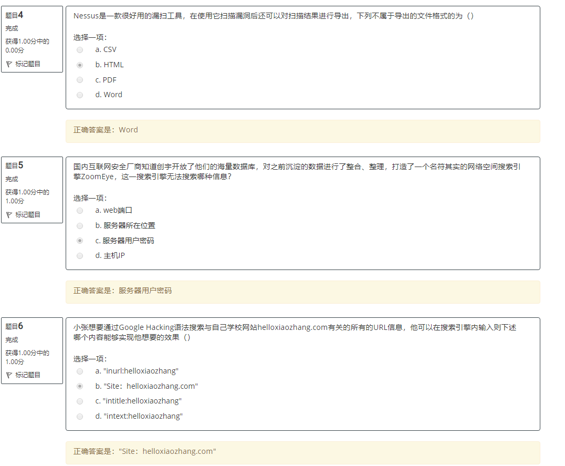The width and height of the screenshot is (565, 466).
Task: Select option "d. intext:helloxiaozhang" in question 6
Action: click(x=79, y=416)
